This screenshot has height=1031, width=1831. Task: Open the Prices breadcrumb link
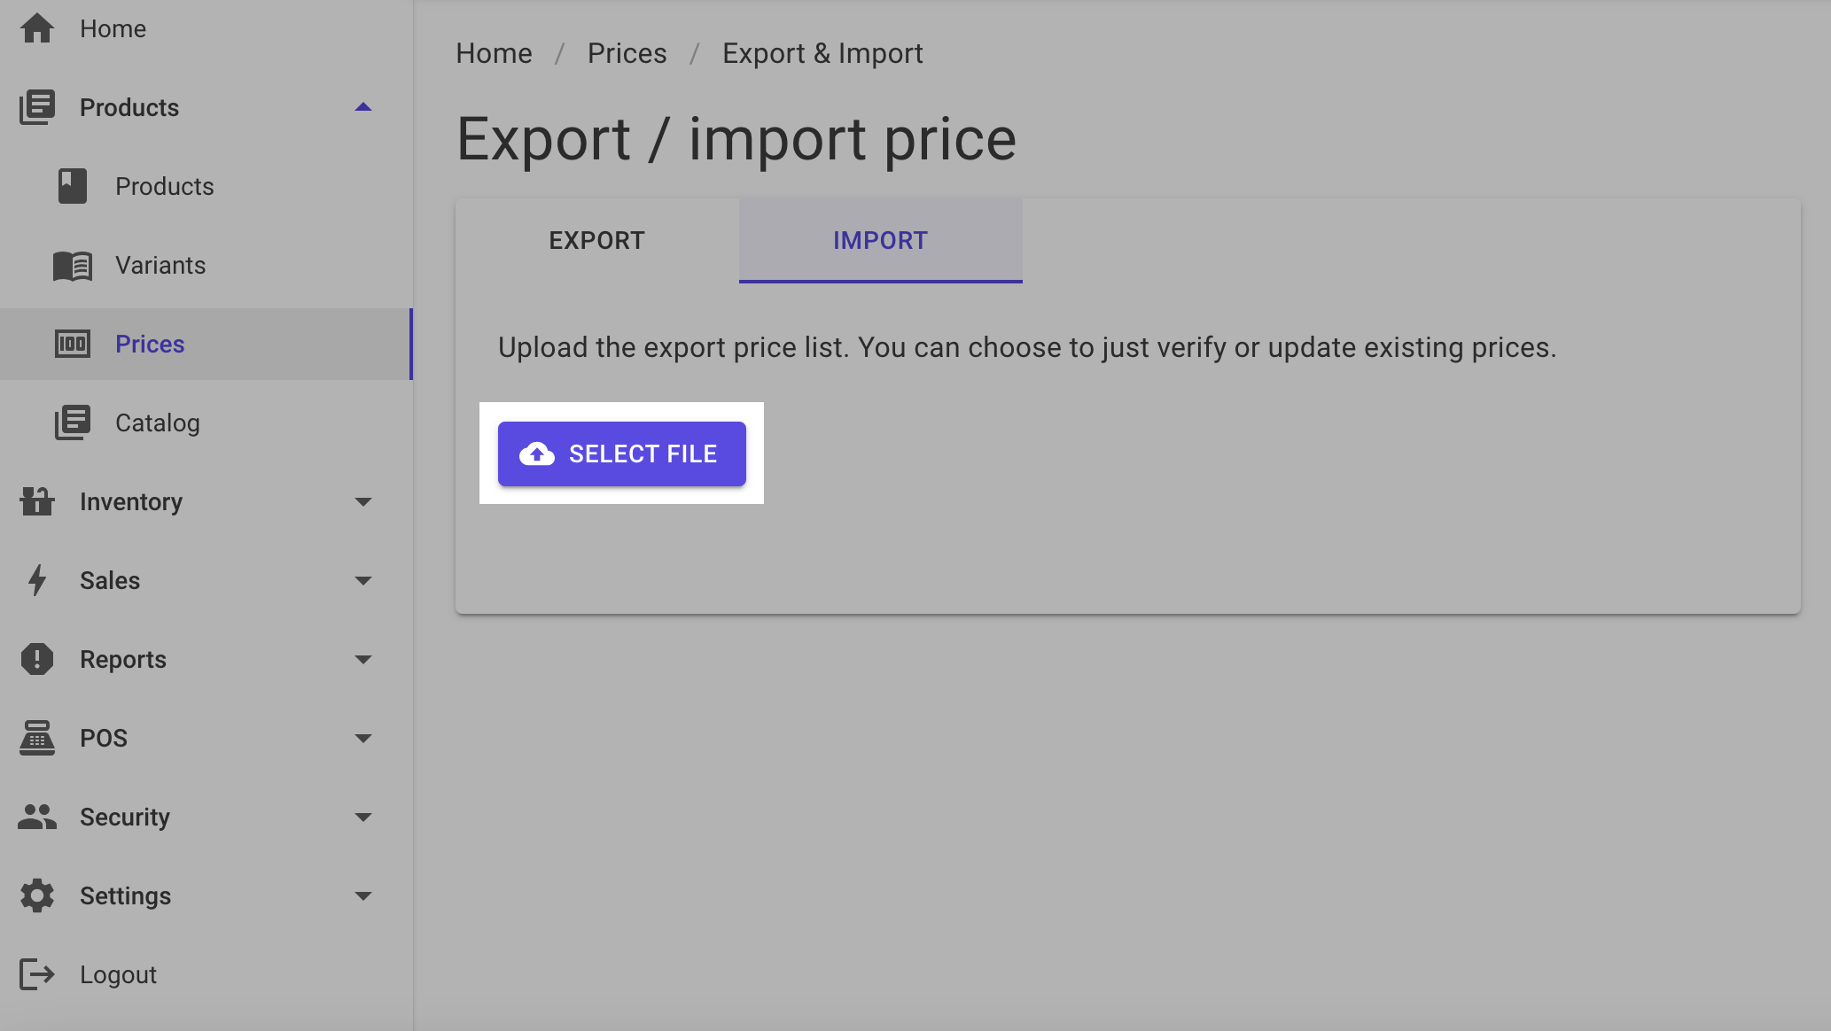pos(627,53)
